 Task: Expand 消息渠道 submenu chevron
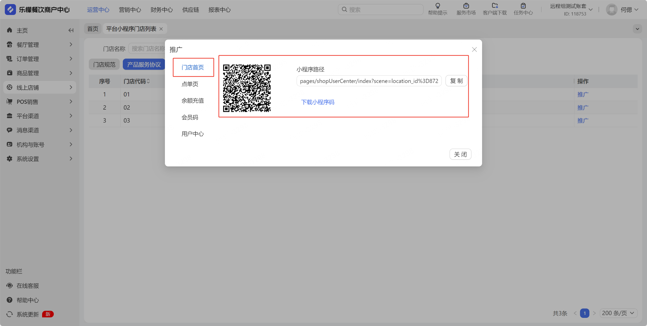pyautogui.click(x=71, y=130)
